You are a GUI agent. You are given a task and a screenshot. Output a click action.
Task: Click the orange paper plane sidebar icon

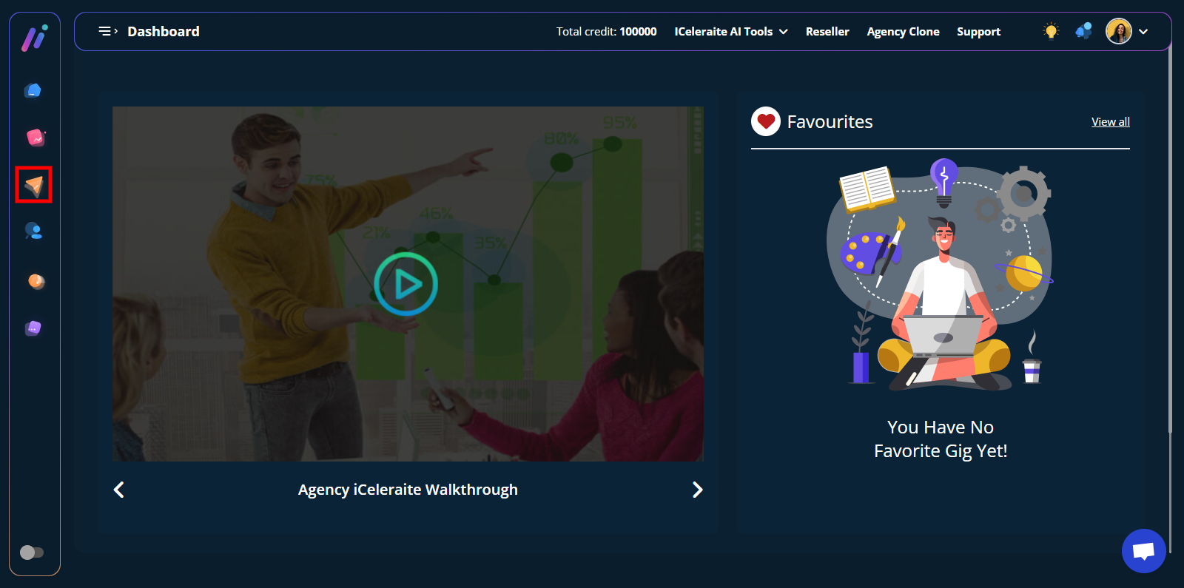(34, 185)
